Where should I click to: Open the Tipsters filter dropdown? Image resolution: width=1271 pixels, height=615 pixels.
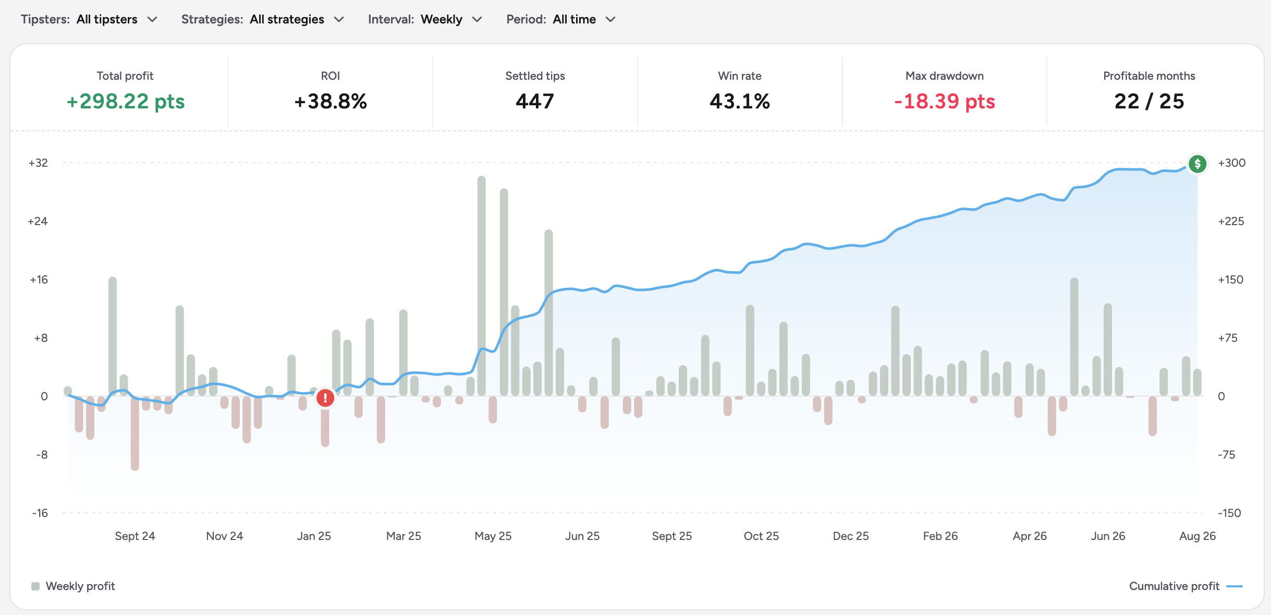[x=89, y=19]
